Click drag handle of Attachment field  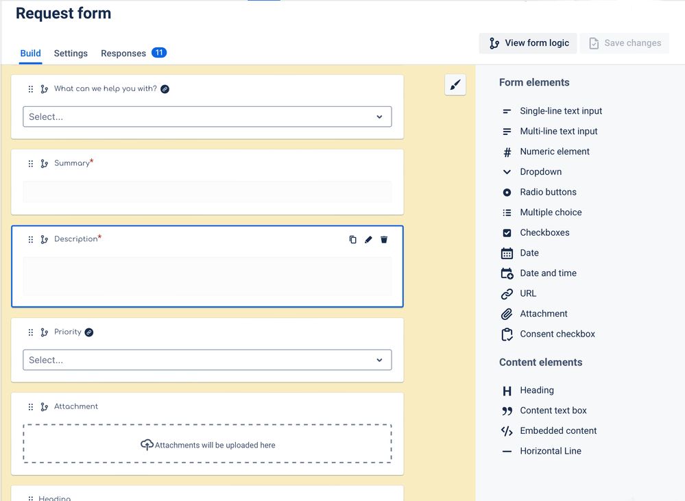31,407
